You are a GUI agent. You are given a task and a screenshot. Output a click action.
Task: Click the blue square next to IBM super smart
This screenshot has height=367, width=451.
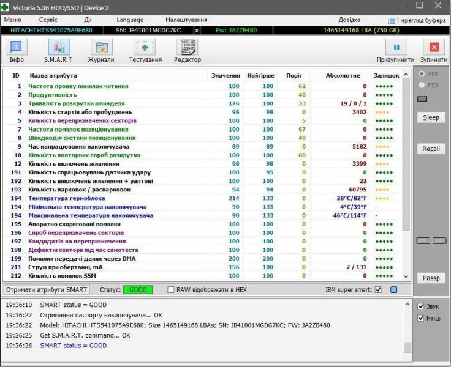coord(394,289)
